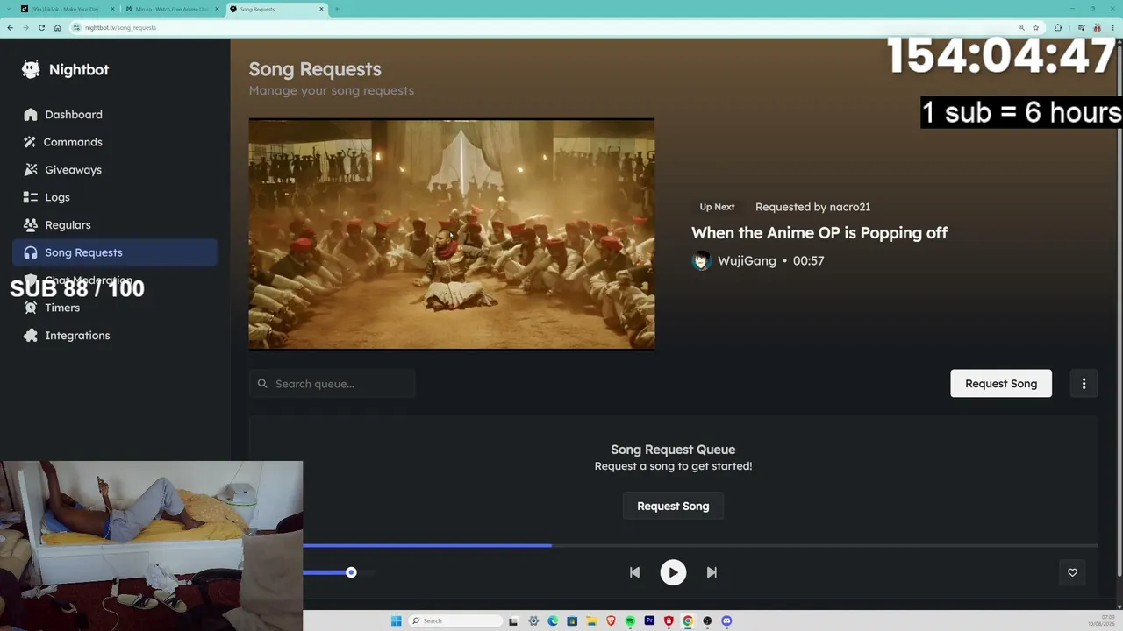Click the Giveaways gift icon

click(x=31, y=170)
